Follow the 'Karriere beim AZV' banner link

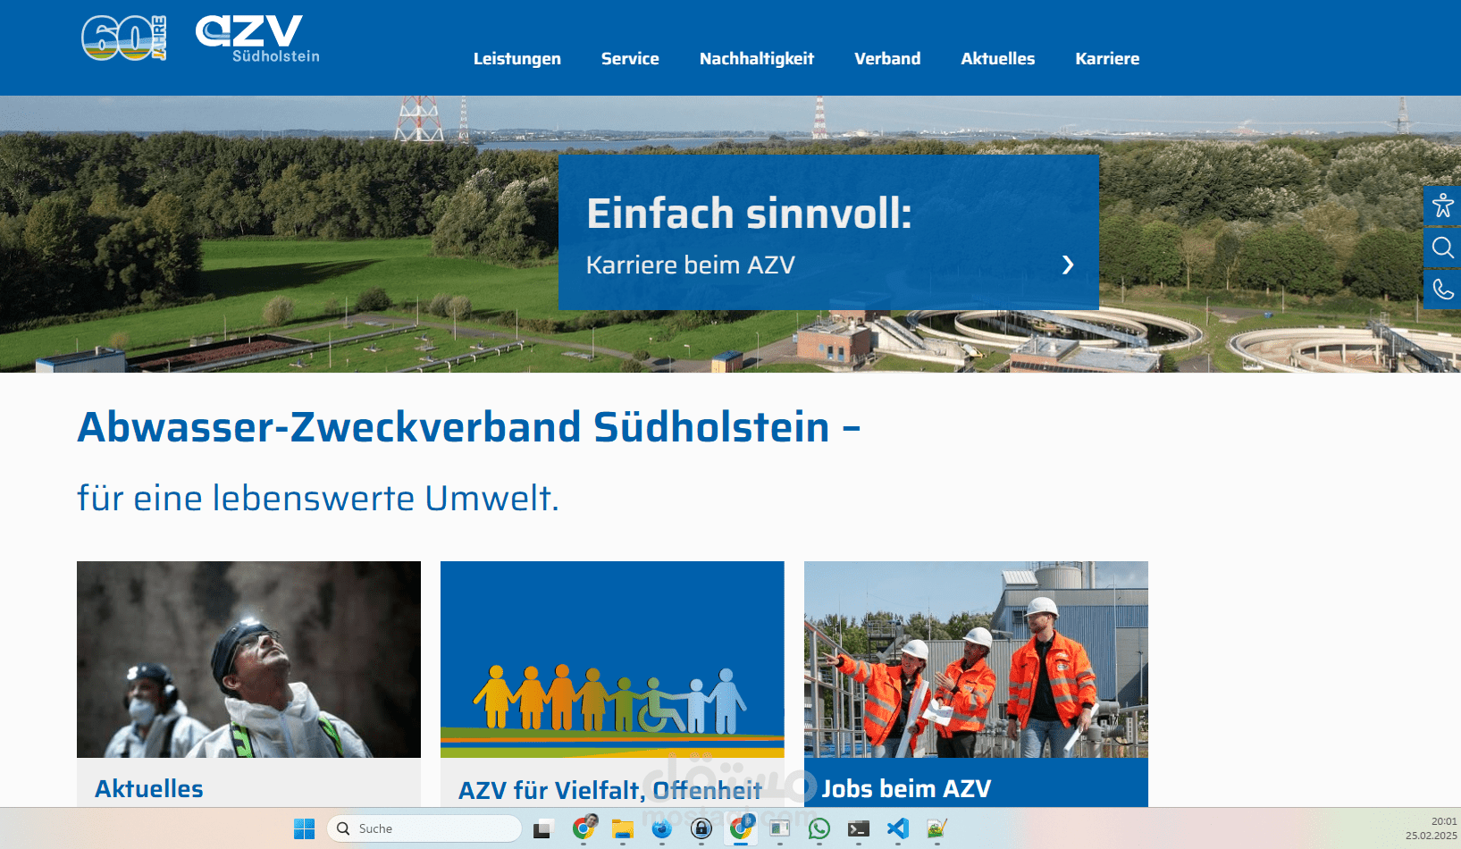[x=691, y=265]
